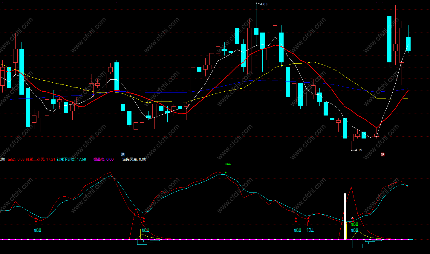Select the 4.83 high price label
Viewport: 430px width, 254px height.
[264, 4]
